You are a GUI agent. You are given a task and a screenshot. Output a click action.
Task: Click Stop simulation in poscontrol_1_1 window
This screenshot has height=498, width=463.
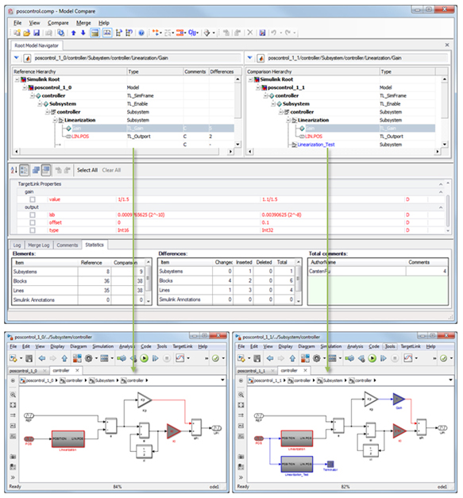pos(395,358)
